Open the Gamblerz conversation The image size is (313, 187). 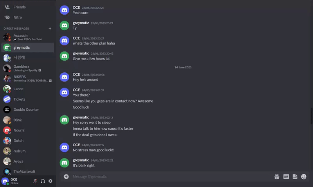click(27, 68)
